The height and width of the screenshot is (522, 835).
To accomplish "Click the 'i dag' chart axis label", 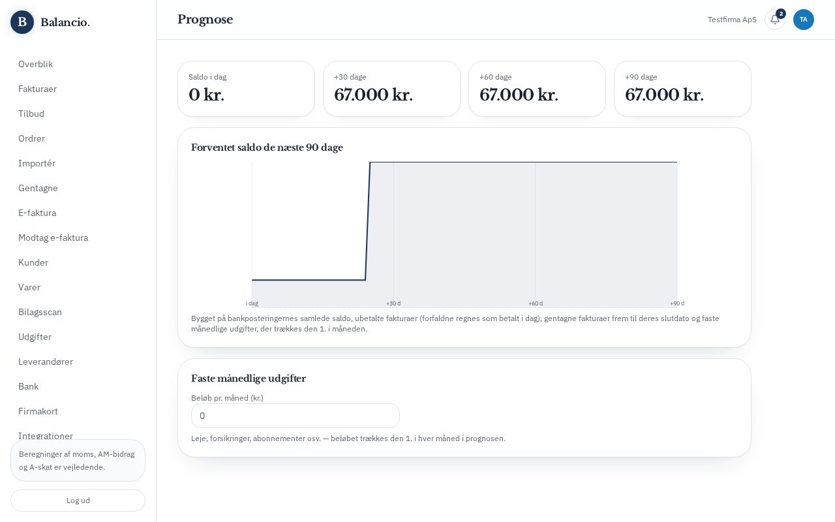I will pyautogui.click(x=252, y=303).
